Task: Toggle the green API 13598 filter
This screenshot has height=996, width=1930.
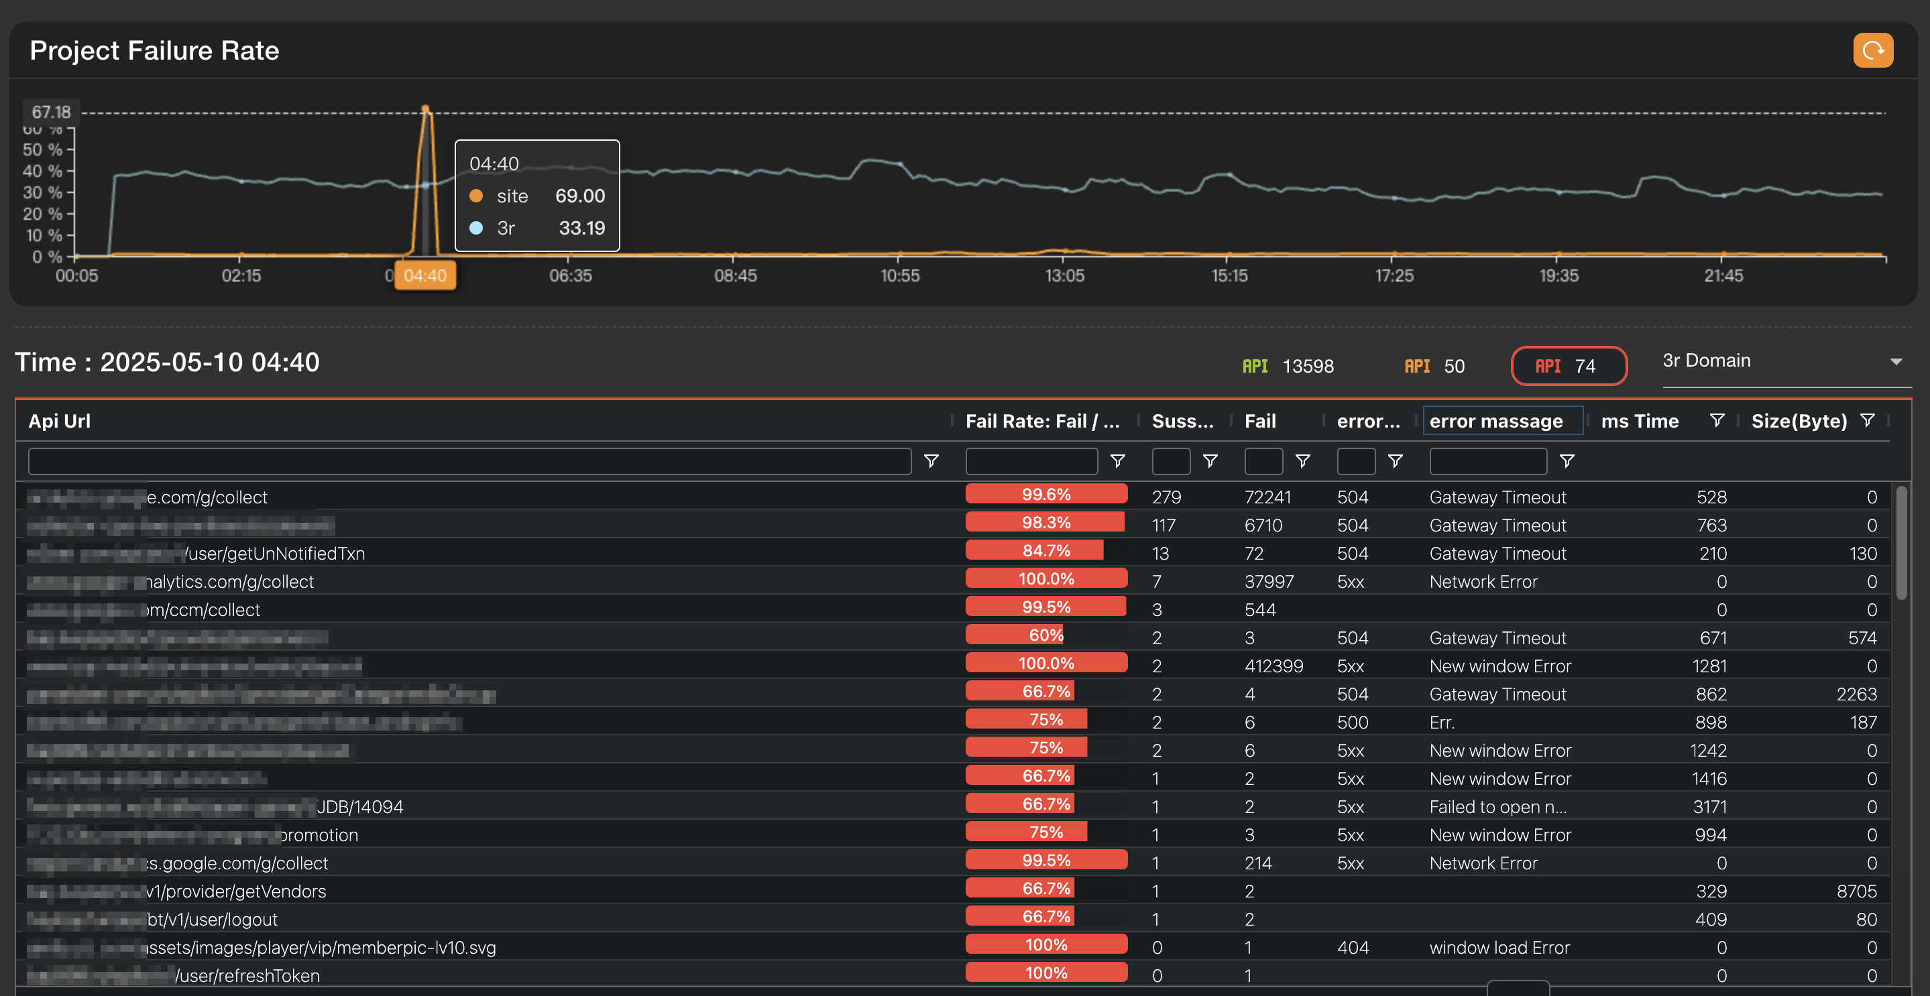Action: click(x=1287, y=365)
